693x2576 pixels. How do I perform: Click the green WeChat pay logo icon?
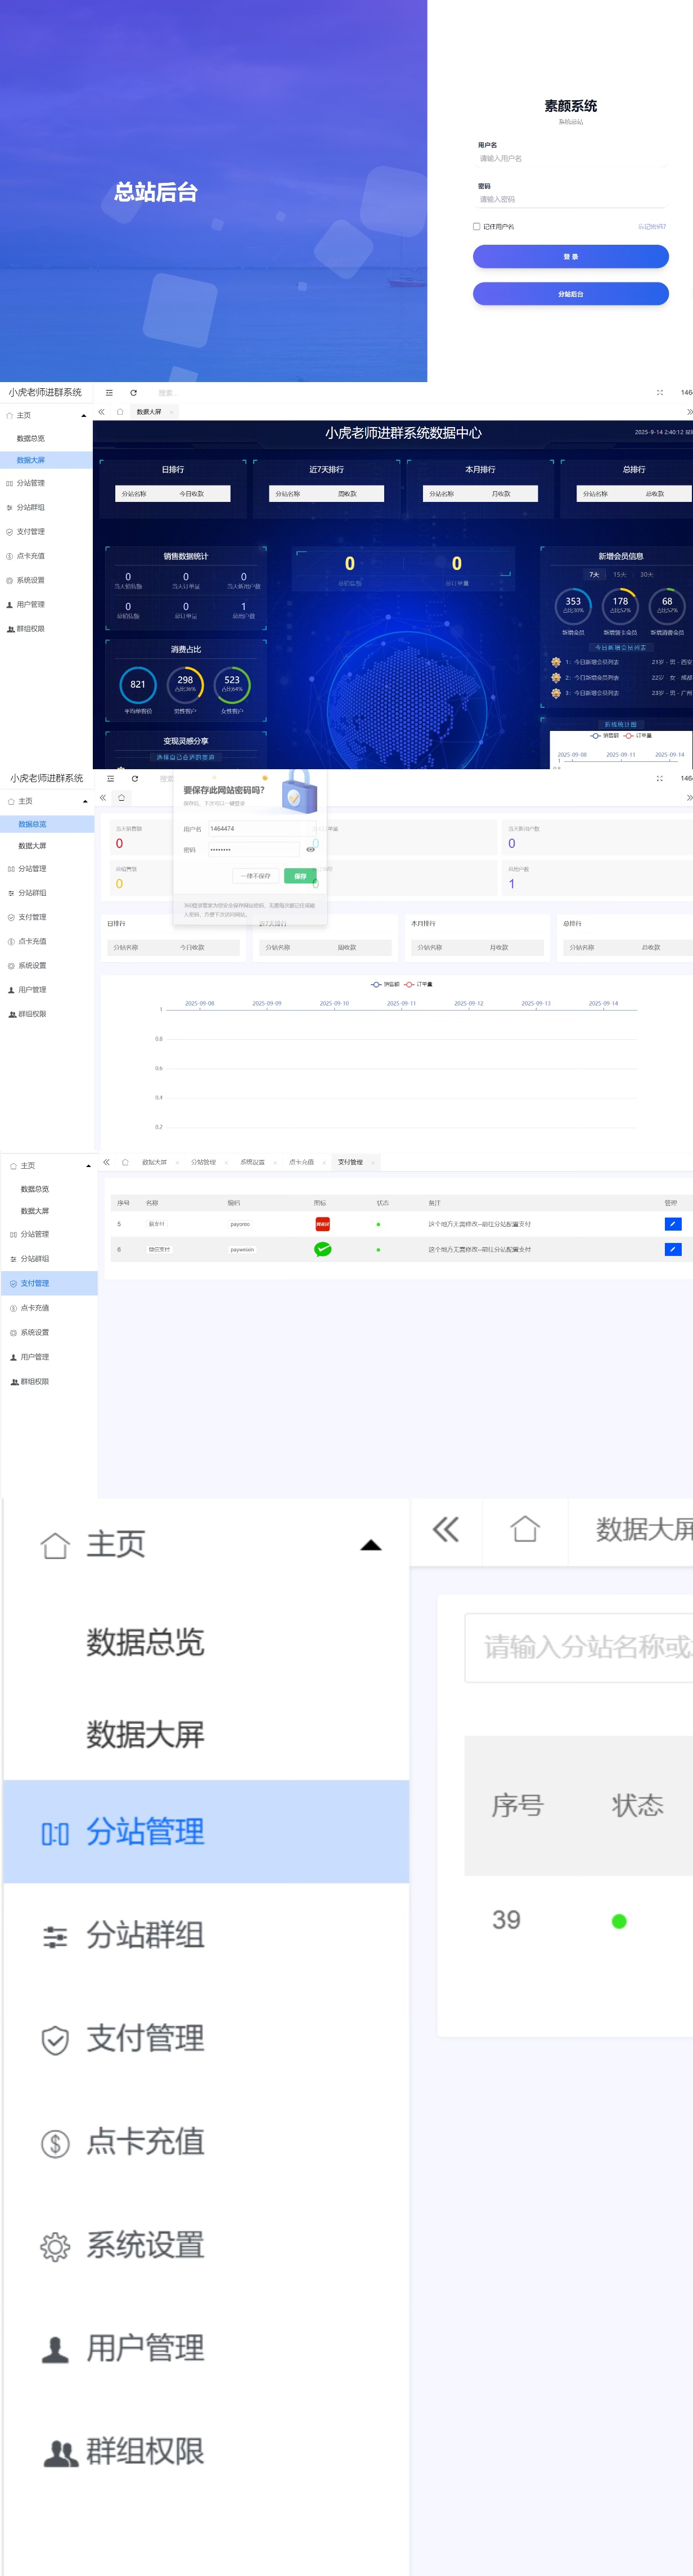pos(322,1249)
